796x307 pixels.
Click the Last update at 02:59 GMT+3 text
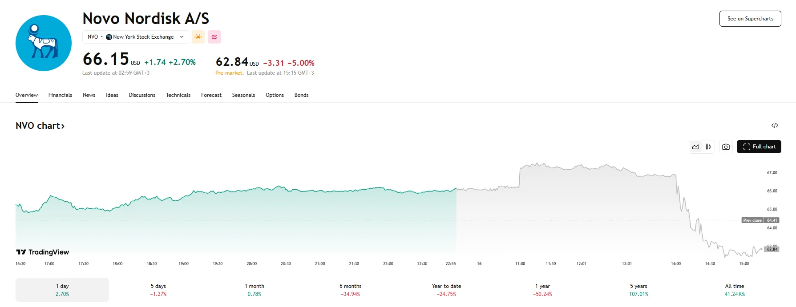click(x=116, y=73)
